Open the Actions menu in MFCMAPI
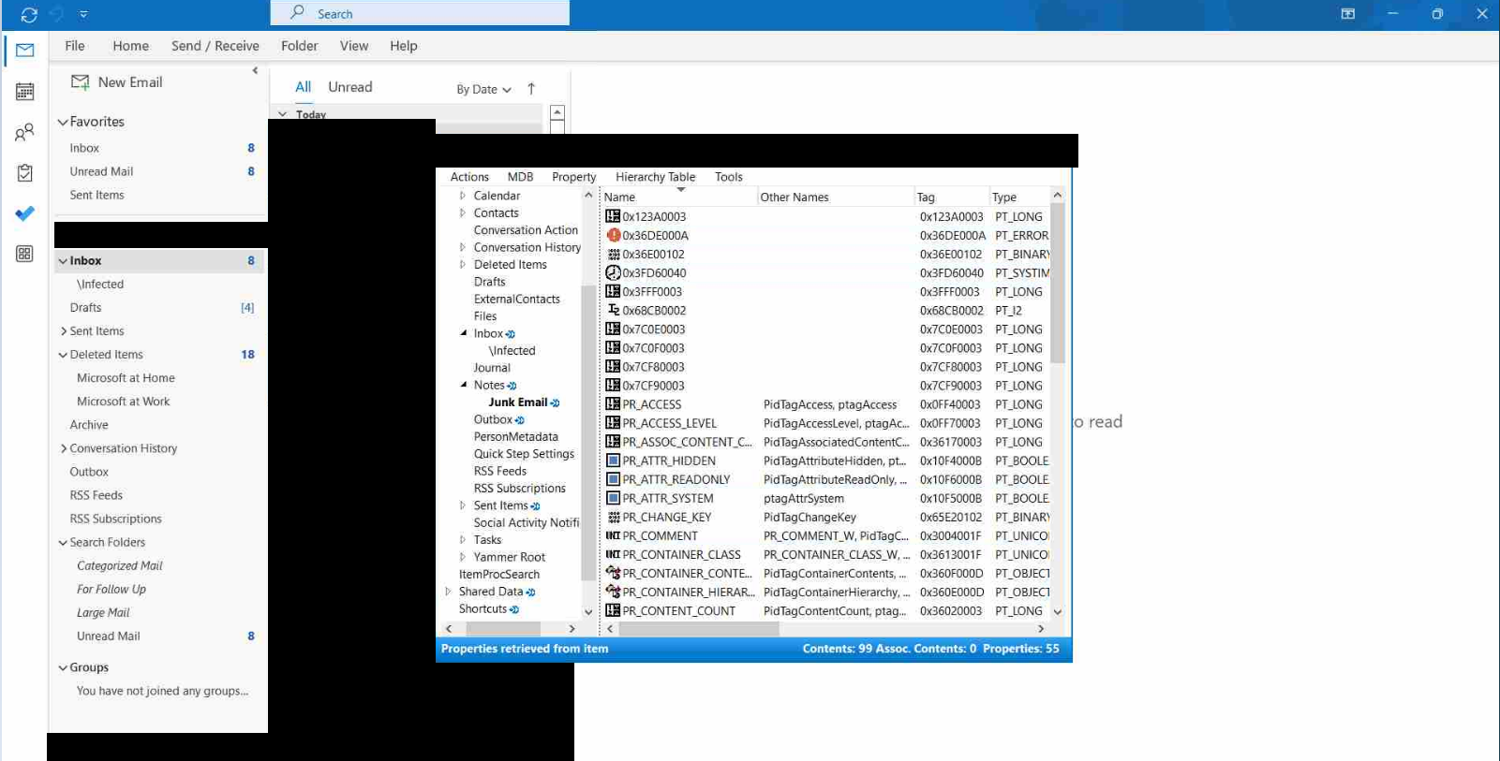Screen dimensions: 1500x761 coord(469,177)
